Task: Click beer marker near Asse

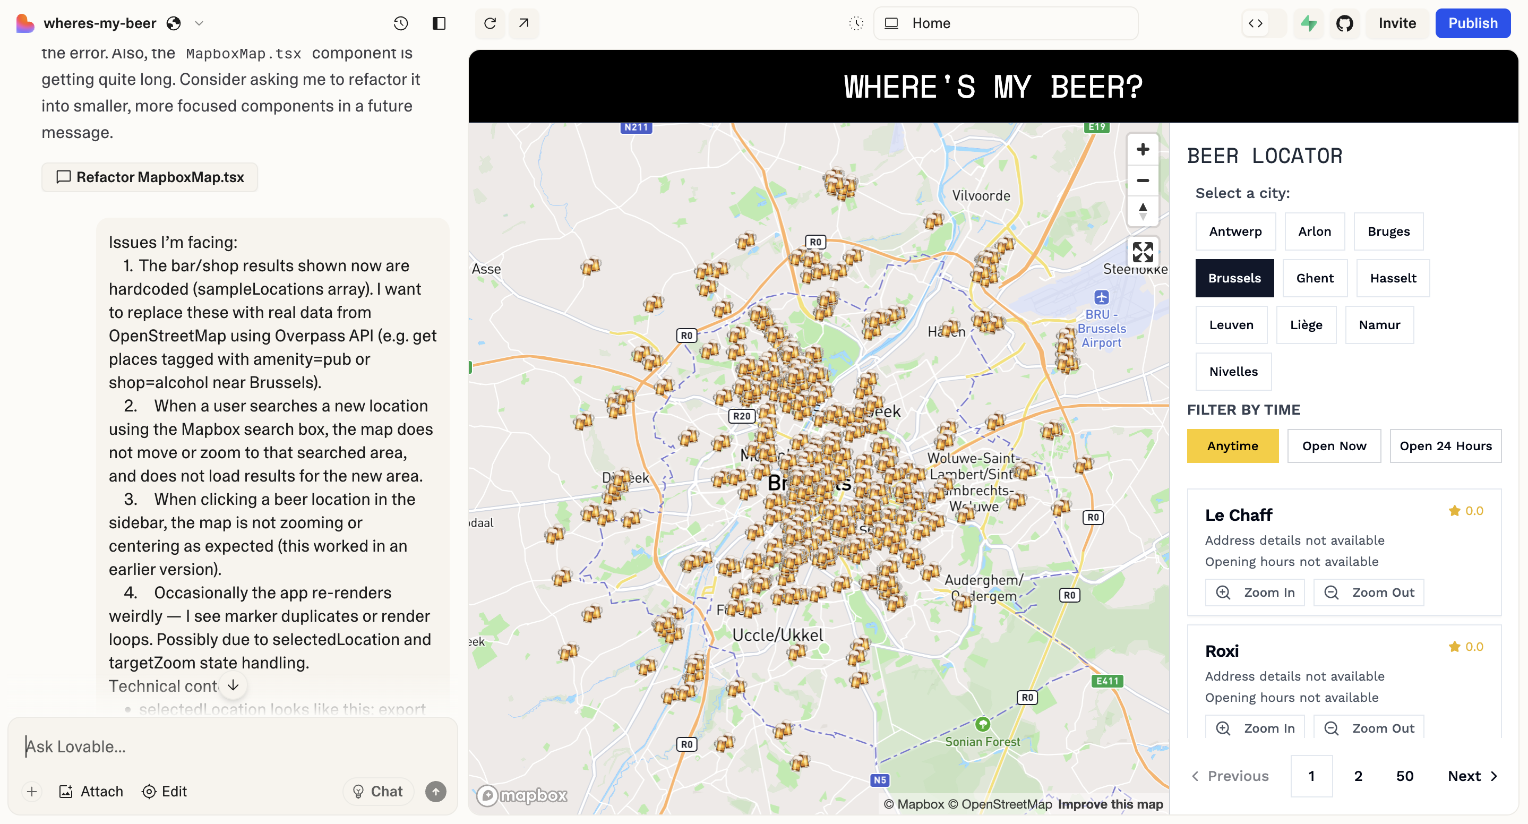Action: 590,267
